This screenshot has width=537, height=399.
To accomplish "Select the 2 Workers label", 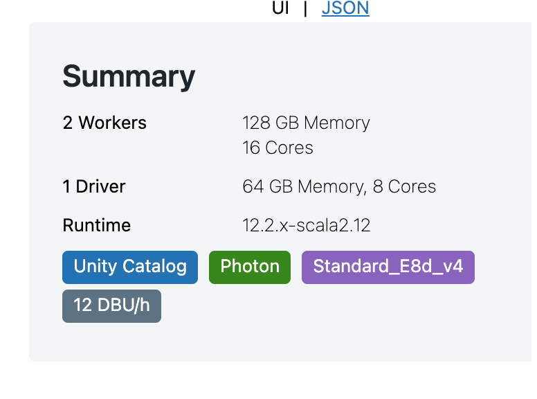I will (x=104, y=123).
